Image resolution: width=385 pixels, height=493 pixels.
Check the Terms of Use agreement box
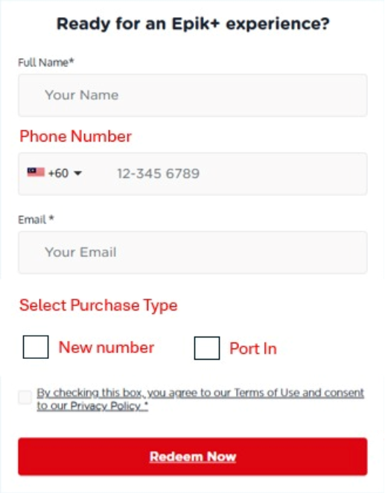25,398
